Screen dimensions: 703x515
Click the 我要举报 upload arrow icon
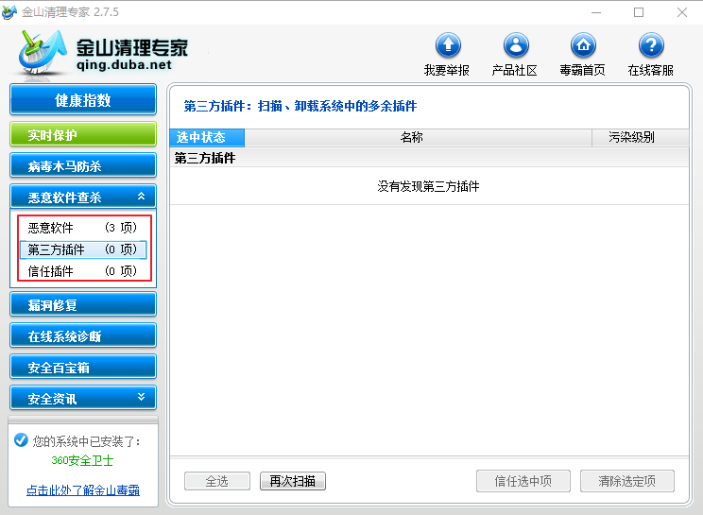448,45
